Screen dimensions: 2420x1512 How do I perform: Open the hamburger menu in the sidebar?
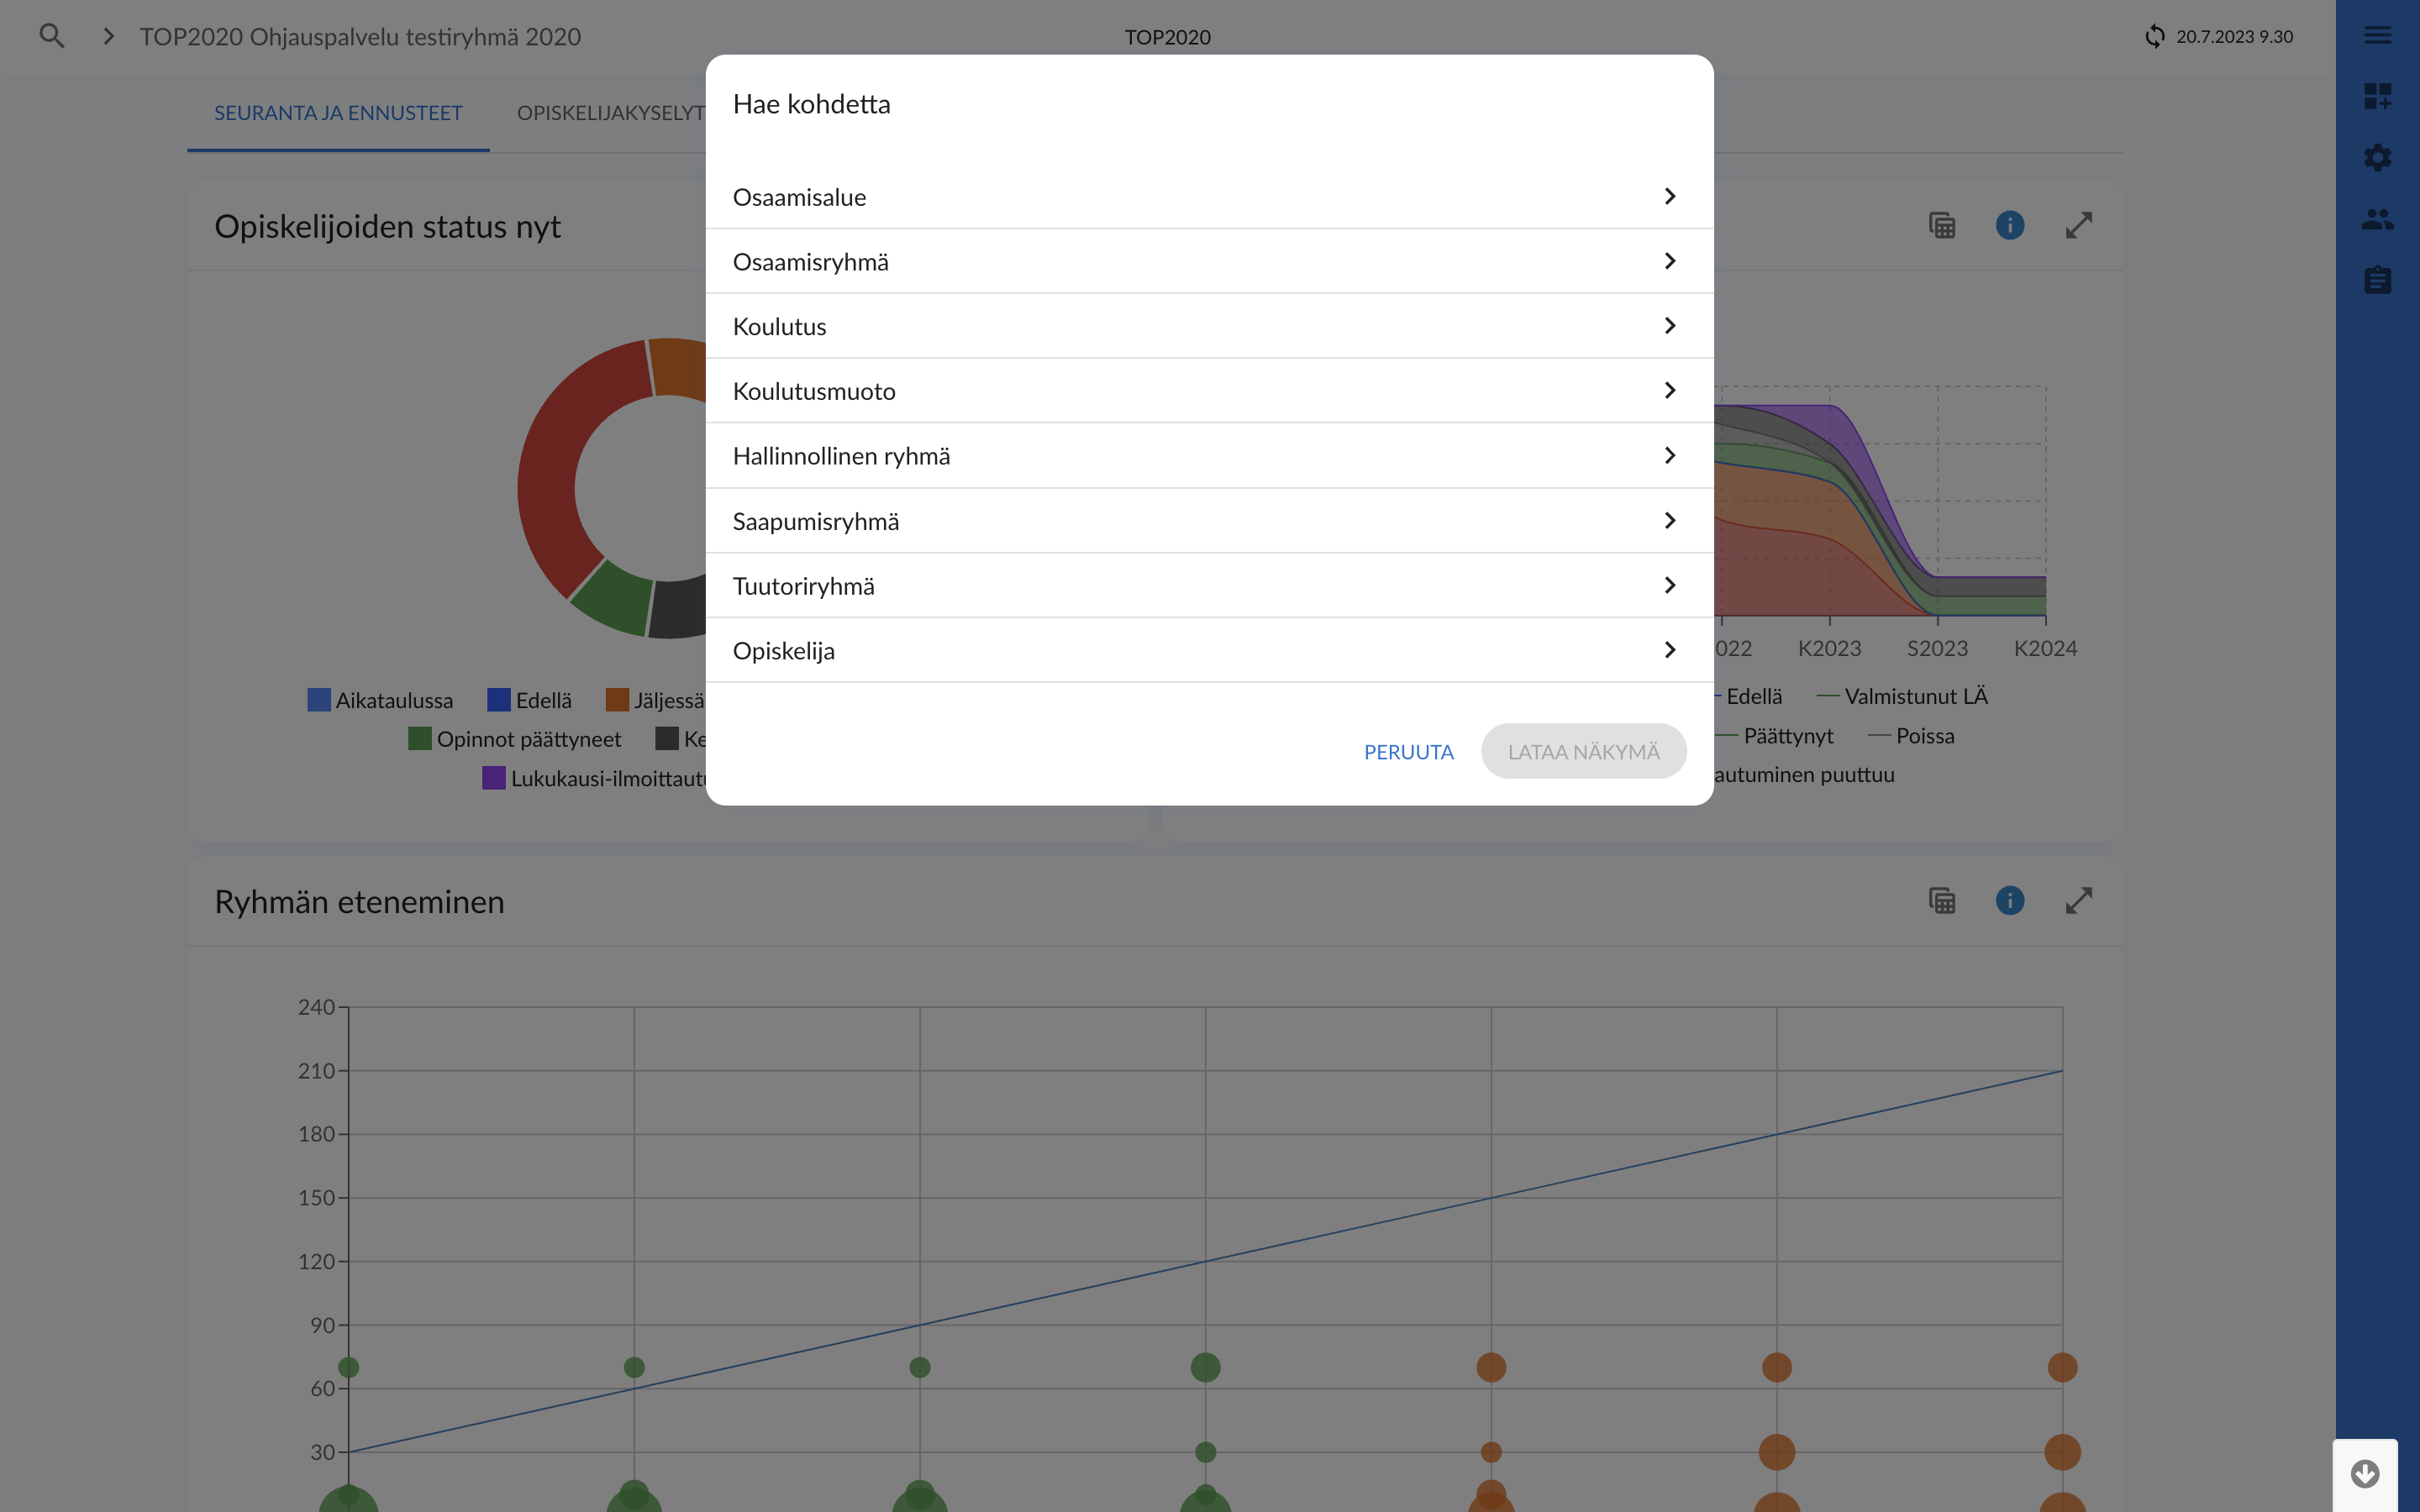point(2377,36)
